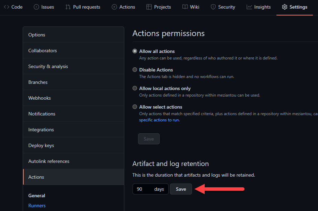The height and width of the screenshot is (211, 318).
Task: Click the Security shield icon
Action: [213, 7]
